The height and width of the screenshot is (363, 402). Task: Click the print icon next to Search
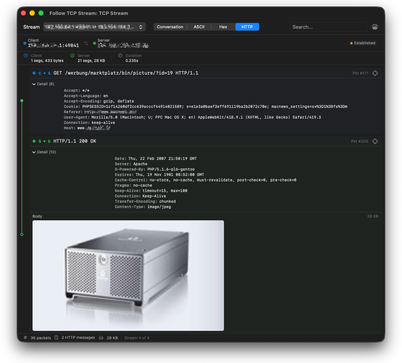click(x=375, y=27)
